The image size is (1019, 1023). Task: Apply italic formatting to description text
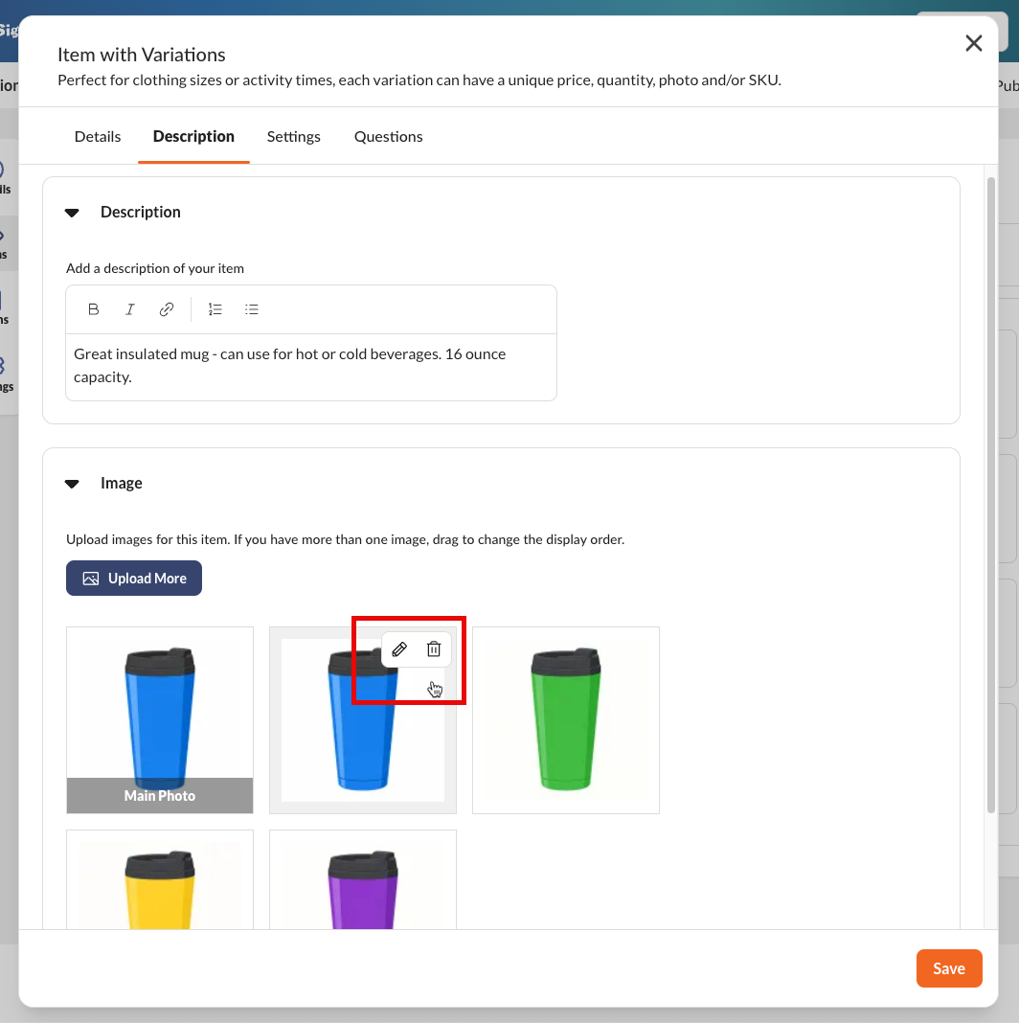coord(130,309)
